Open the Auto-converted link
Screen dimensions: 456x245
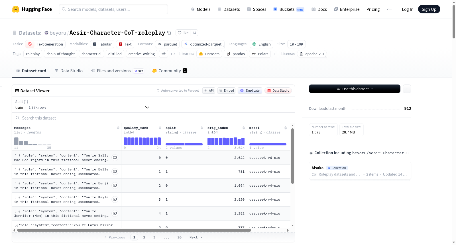click(x=172, y=90)
